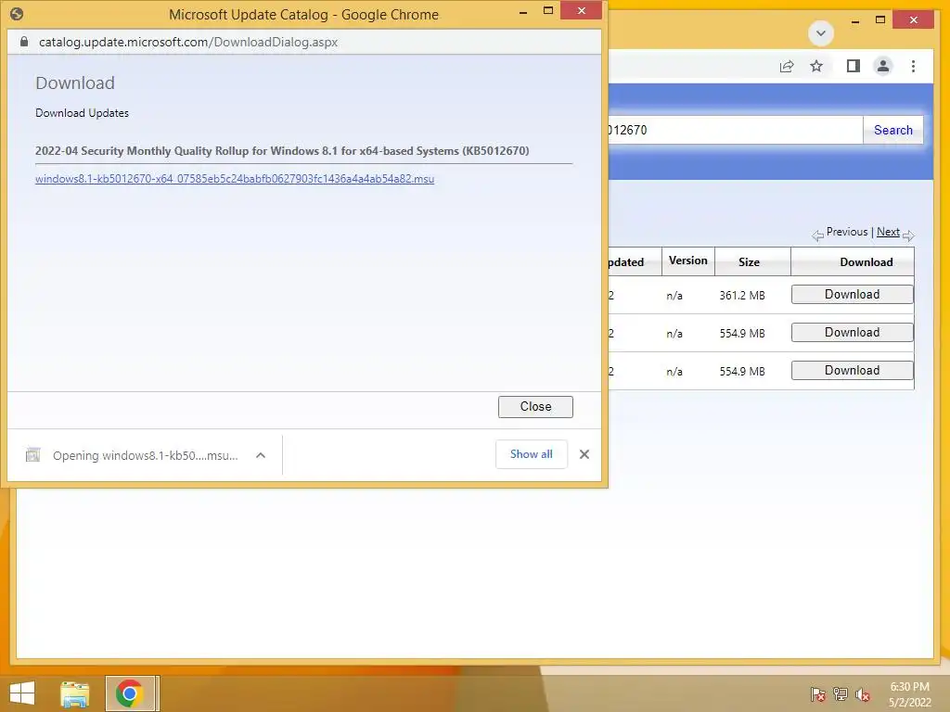Click the right arrow icon beside Next

(x=908, y=235)
